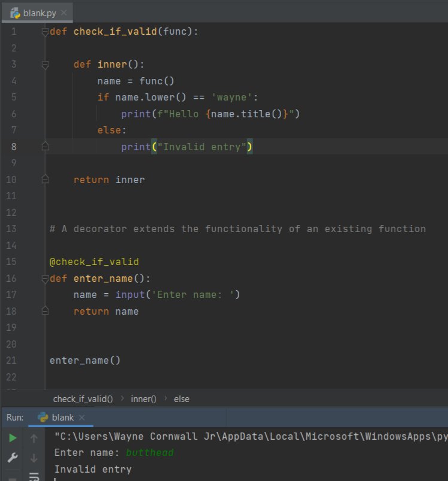Click inner() in the breadcrumb bar
Viewport: 448px width, 481px height.
(x=144, y=399)
